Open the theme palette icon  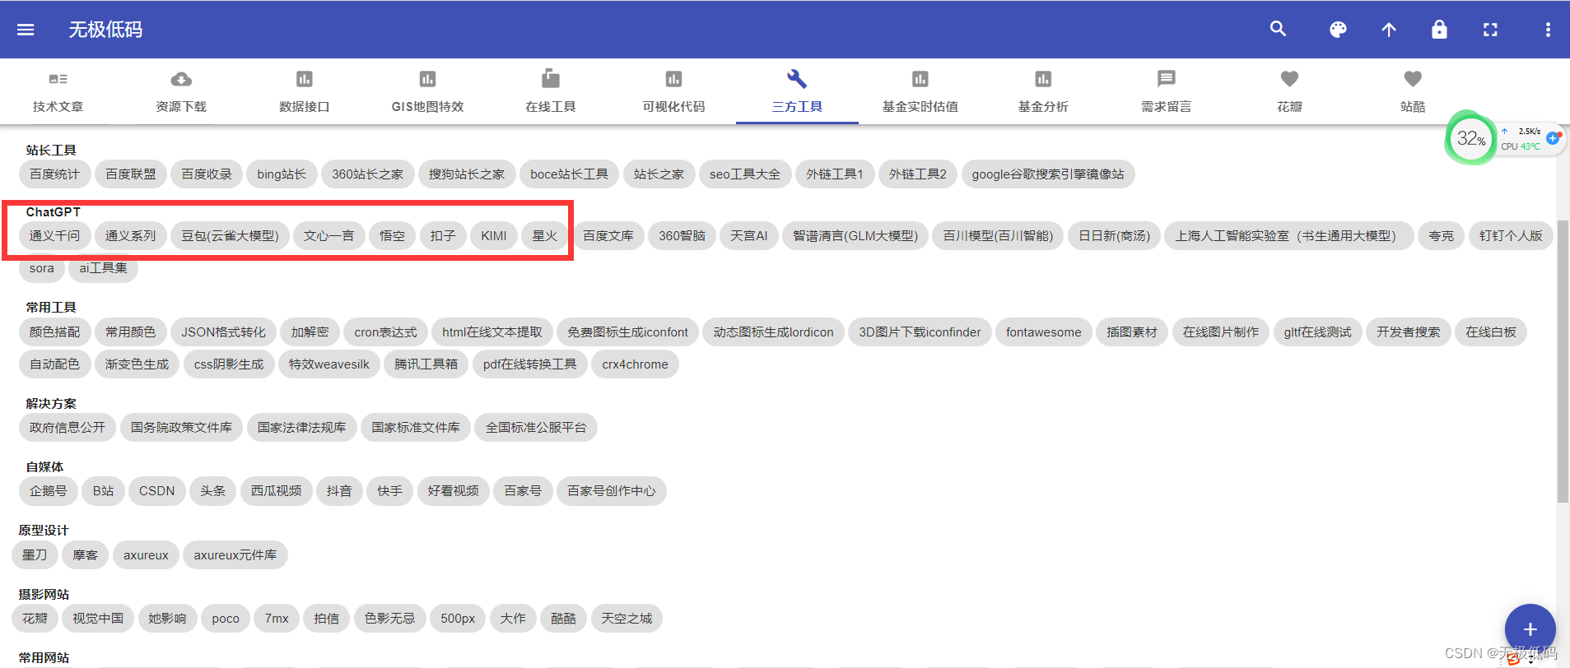click(x=1338, y=30)
